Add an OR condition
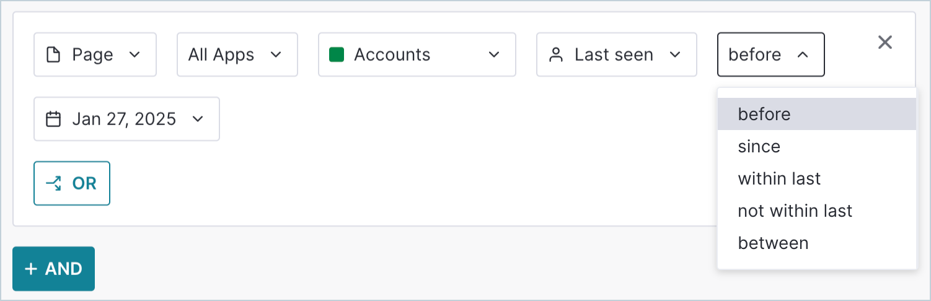The image size is (931, 301). coord(72,183)
